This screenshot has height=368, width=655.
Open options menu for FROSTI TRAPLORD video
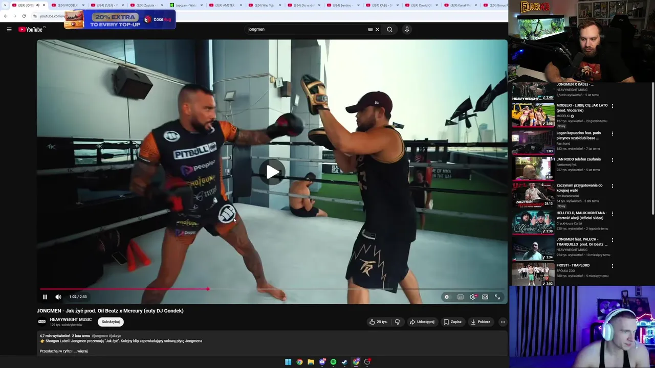(x=612, y=266)
